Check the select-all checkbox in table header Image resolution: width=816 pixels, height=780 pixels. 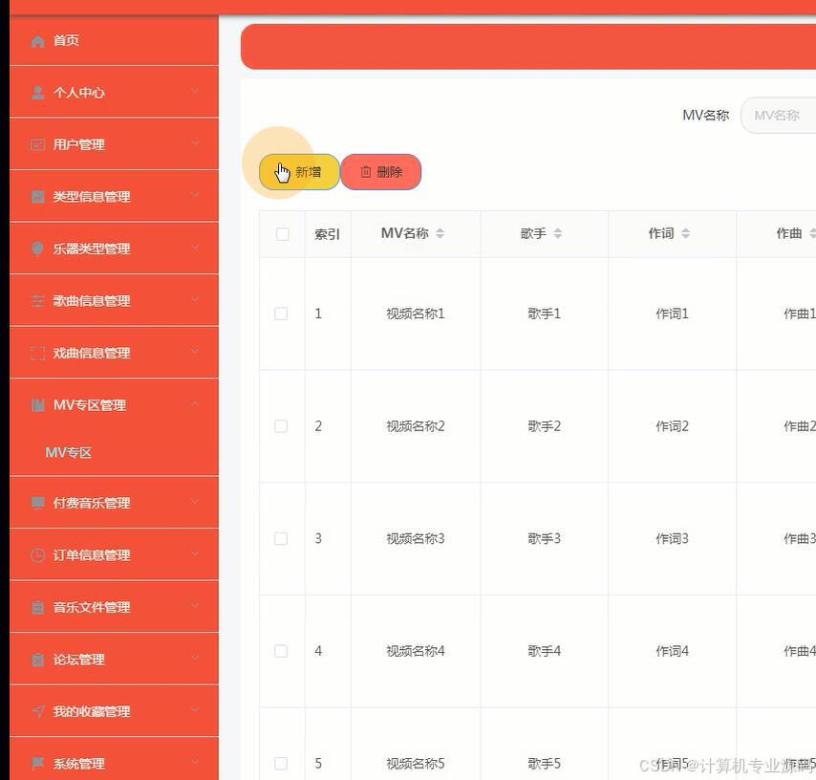tap(281, 233)
